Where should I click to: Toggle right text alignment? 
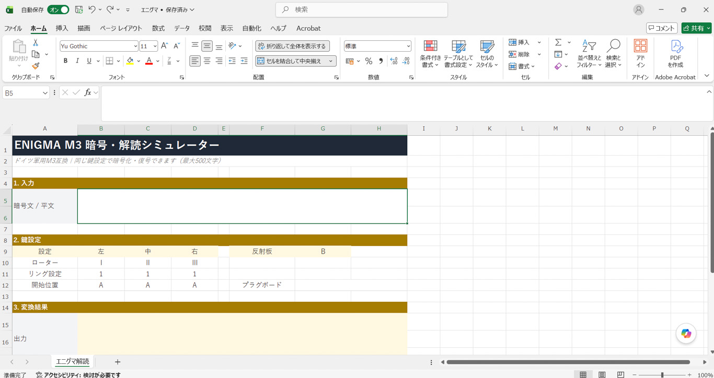point(219,61)
